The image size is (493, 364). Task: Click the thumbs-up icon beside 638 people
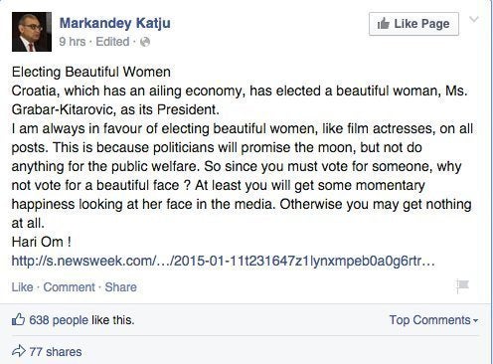coord(18,320)
